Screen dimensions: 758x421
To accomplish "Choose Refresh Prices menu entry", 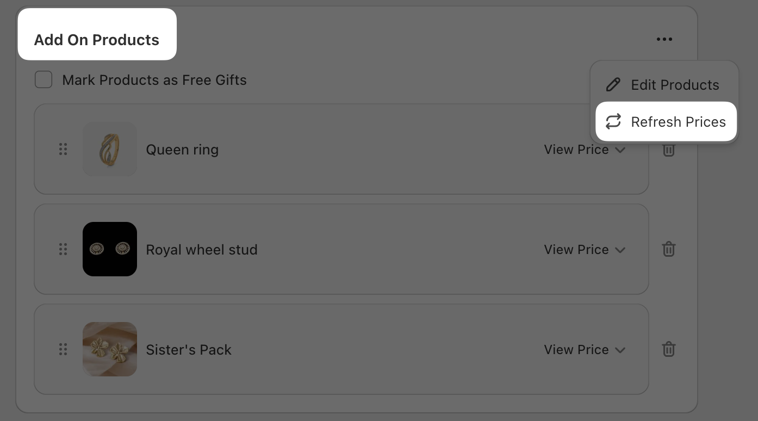I will pyautogui.click(x=678, y=121).
